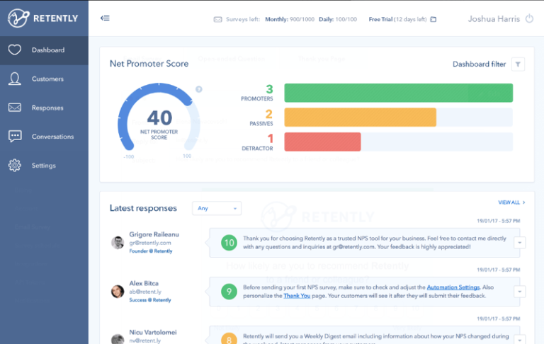Image resolution: width=544 pixels, height=344 pixels.
Task: Click the green Promoters bar
Action: pyautogui.click(x=398, y=93)
